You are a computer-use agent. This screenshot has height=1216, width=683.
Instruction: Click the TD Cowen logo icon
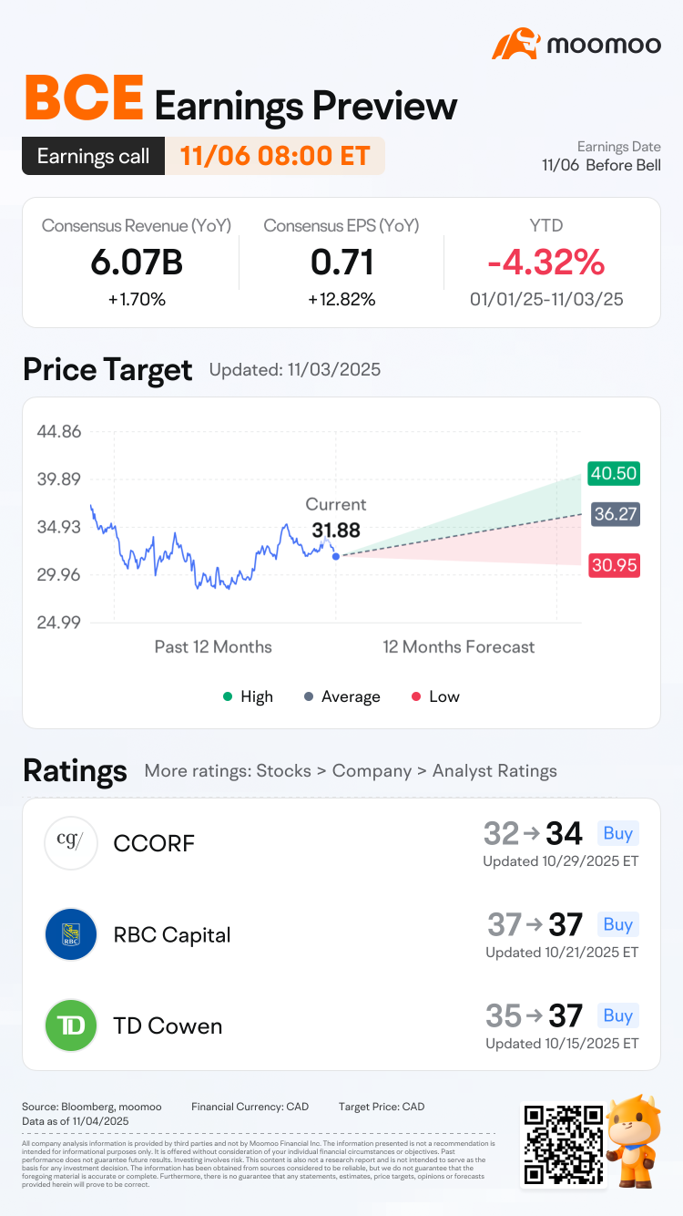tap(71, 1025)
